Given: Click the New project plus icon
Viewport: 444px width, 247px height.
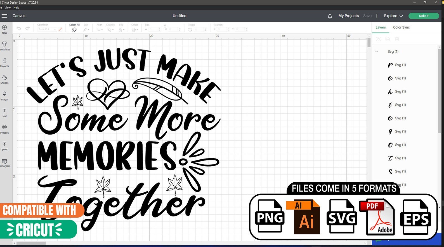Looking at the screenshot, I should [x=4, y=27].
